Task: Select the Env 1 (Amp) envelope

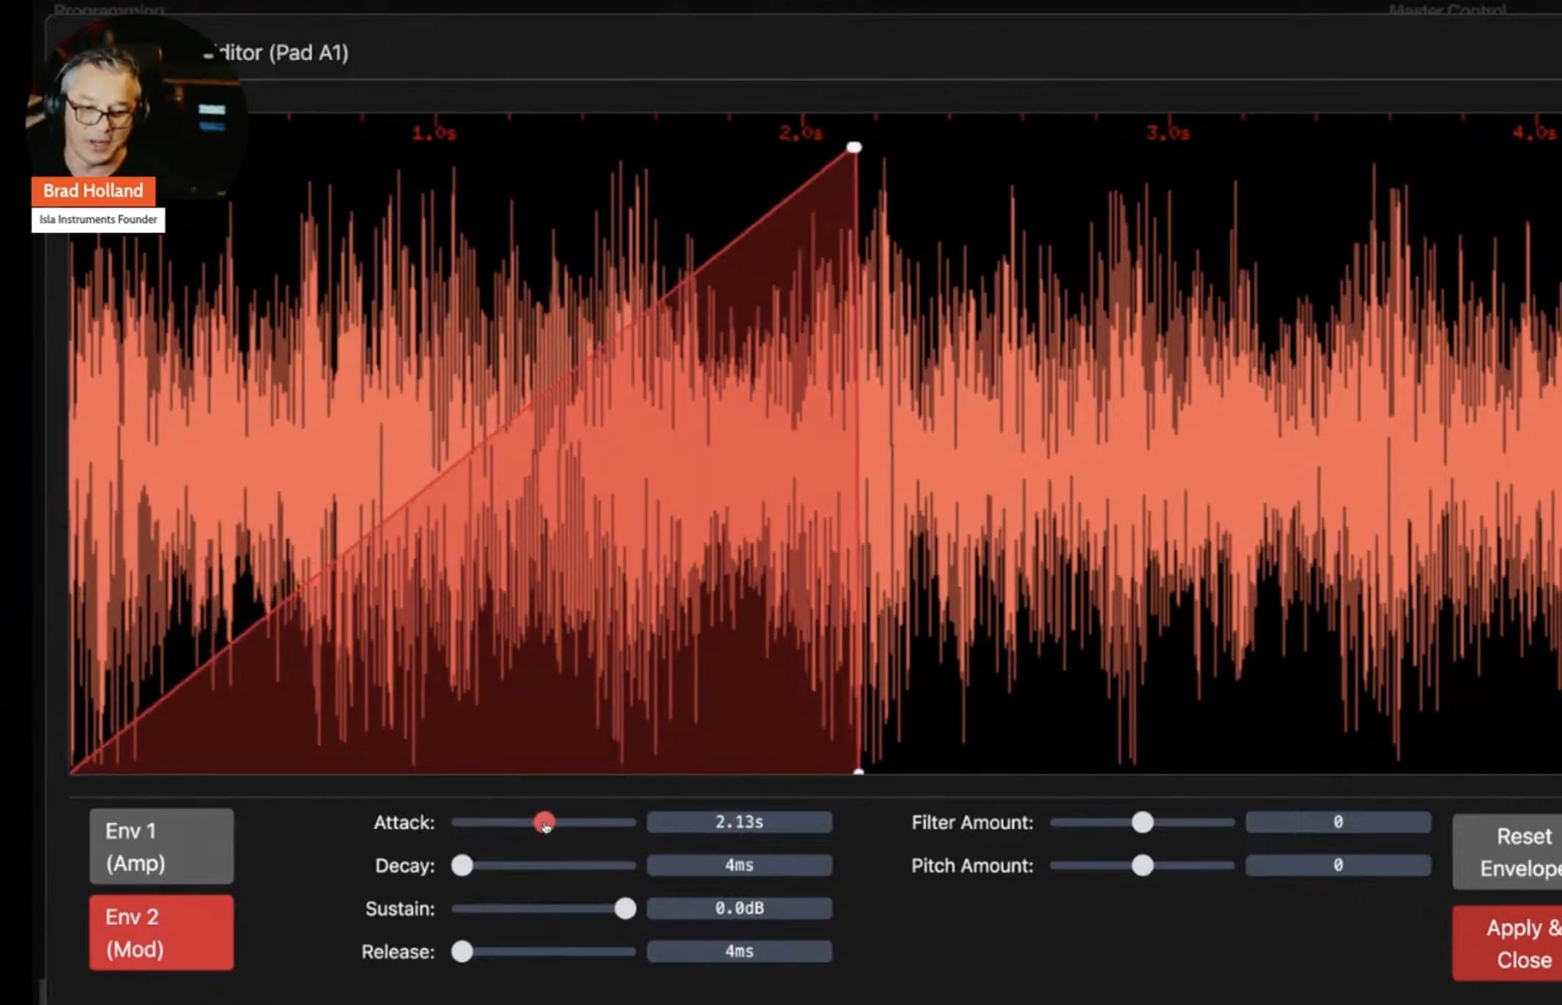Action: click(161, 846)
